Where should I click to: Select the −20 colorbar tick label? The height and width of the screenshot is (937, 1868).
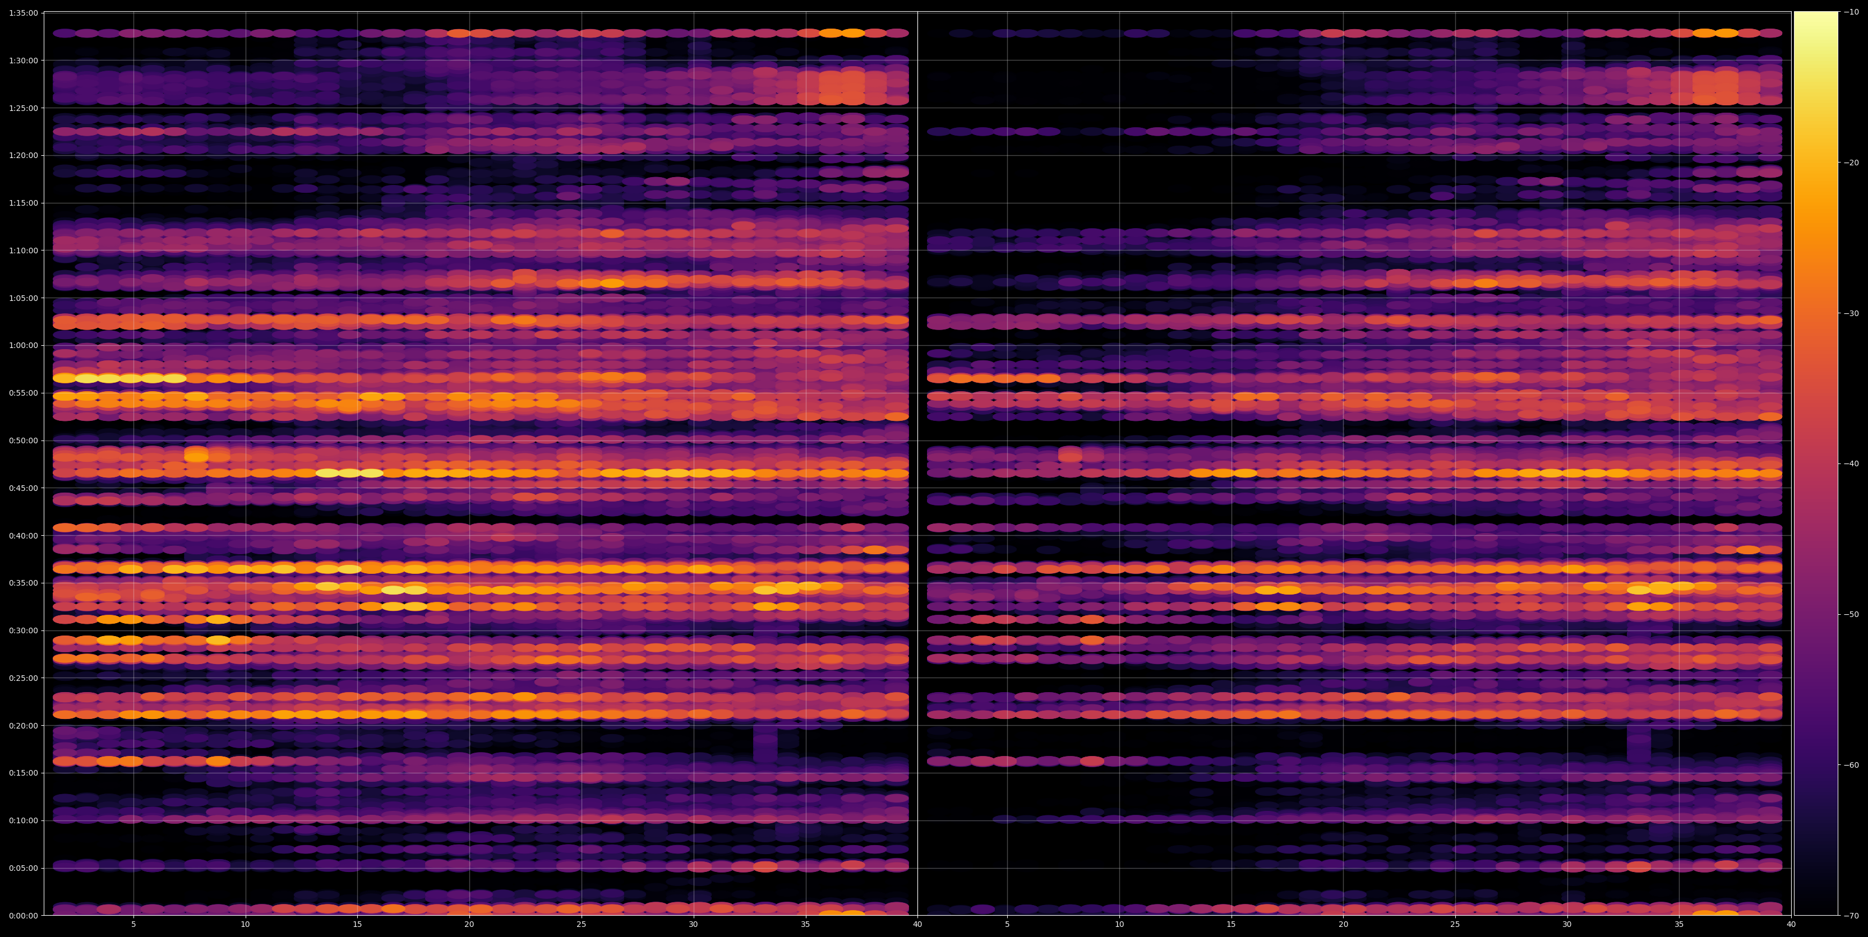[x=1851, y=163]
